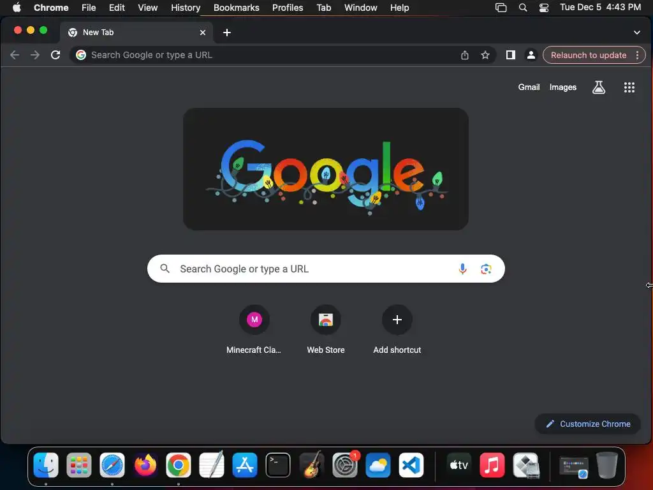This screenshot has height=490, width=653.
Task: Go back using the back arrow
Action: pos(15,55)
